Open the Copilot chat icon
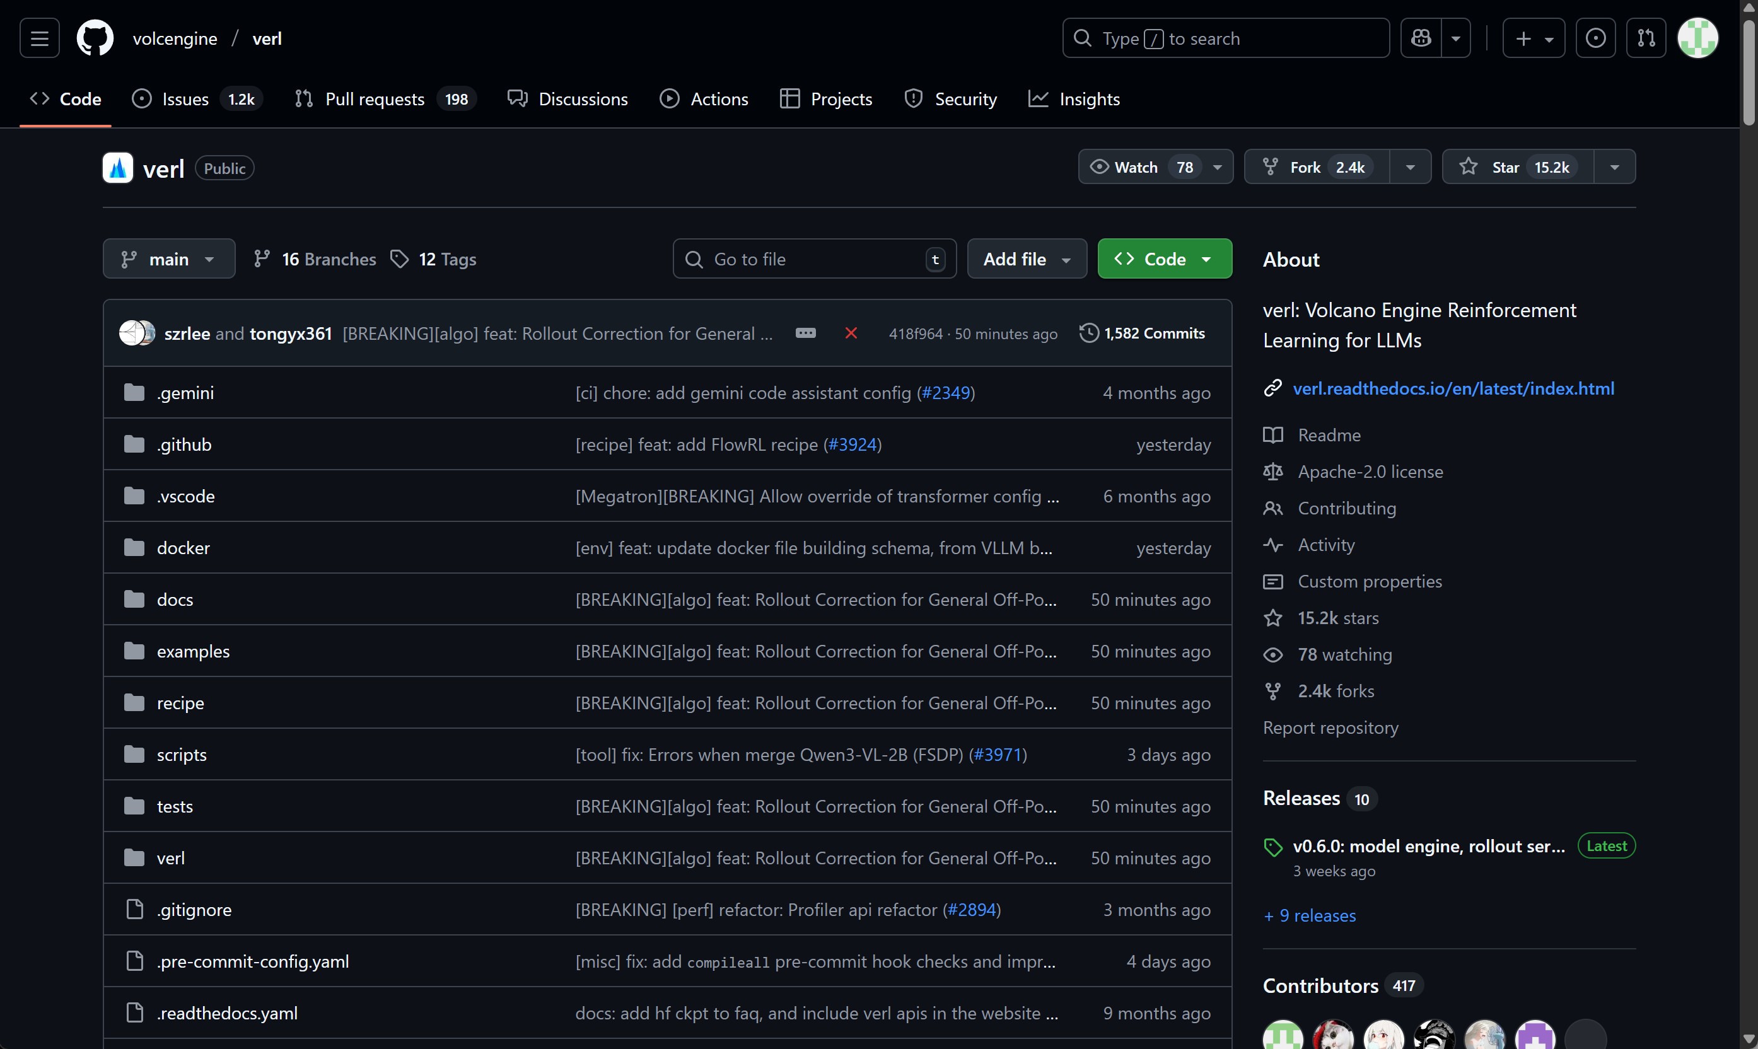 tap(1421, 38)
